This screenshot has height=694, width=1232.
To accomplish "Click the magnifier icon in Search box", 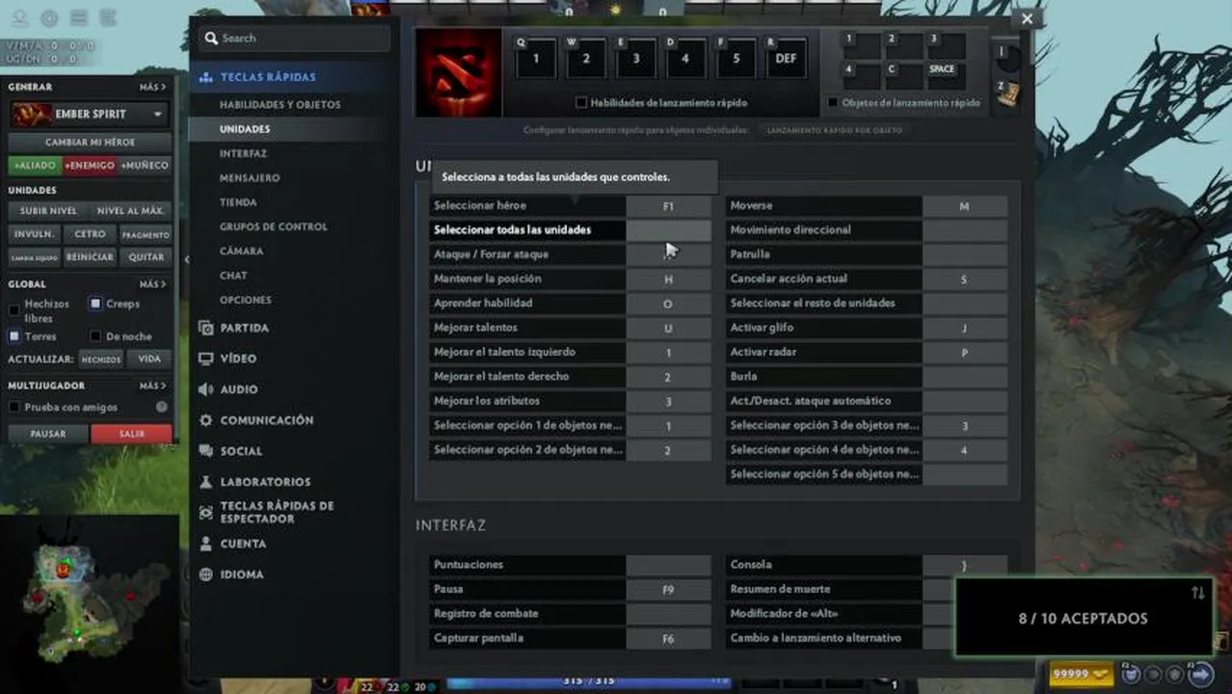I will tap(211, 39).
